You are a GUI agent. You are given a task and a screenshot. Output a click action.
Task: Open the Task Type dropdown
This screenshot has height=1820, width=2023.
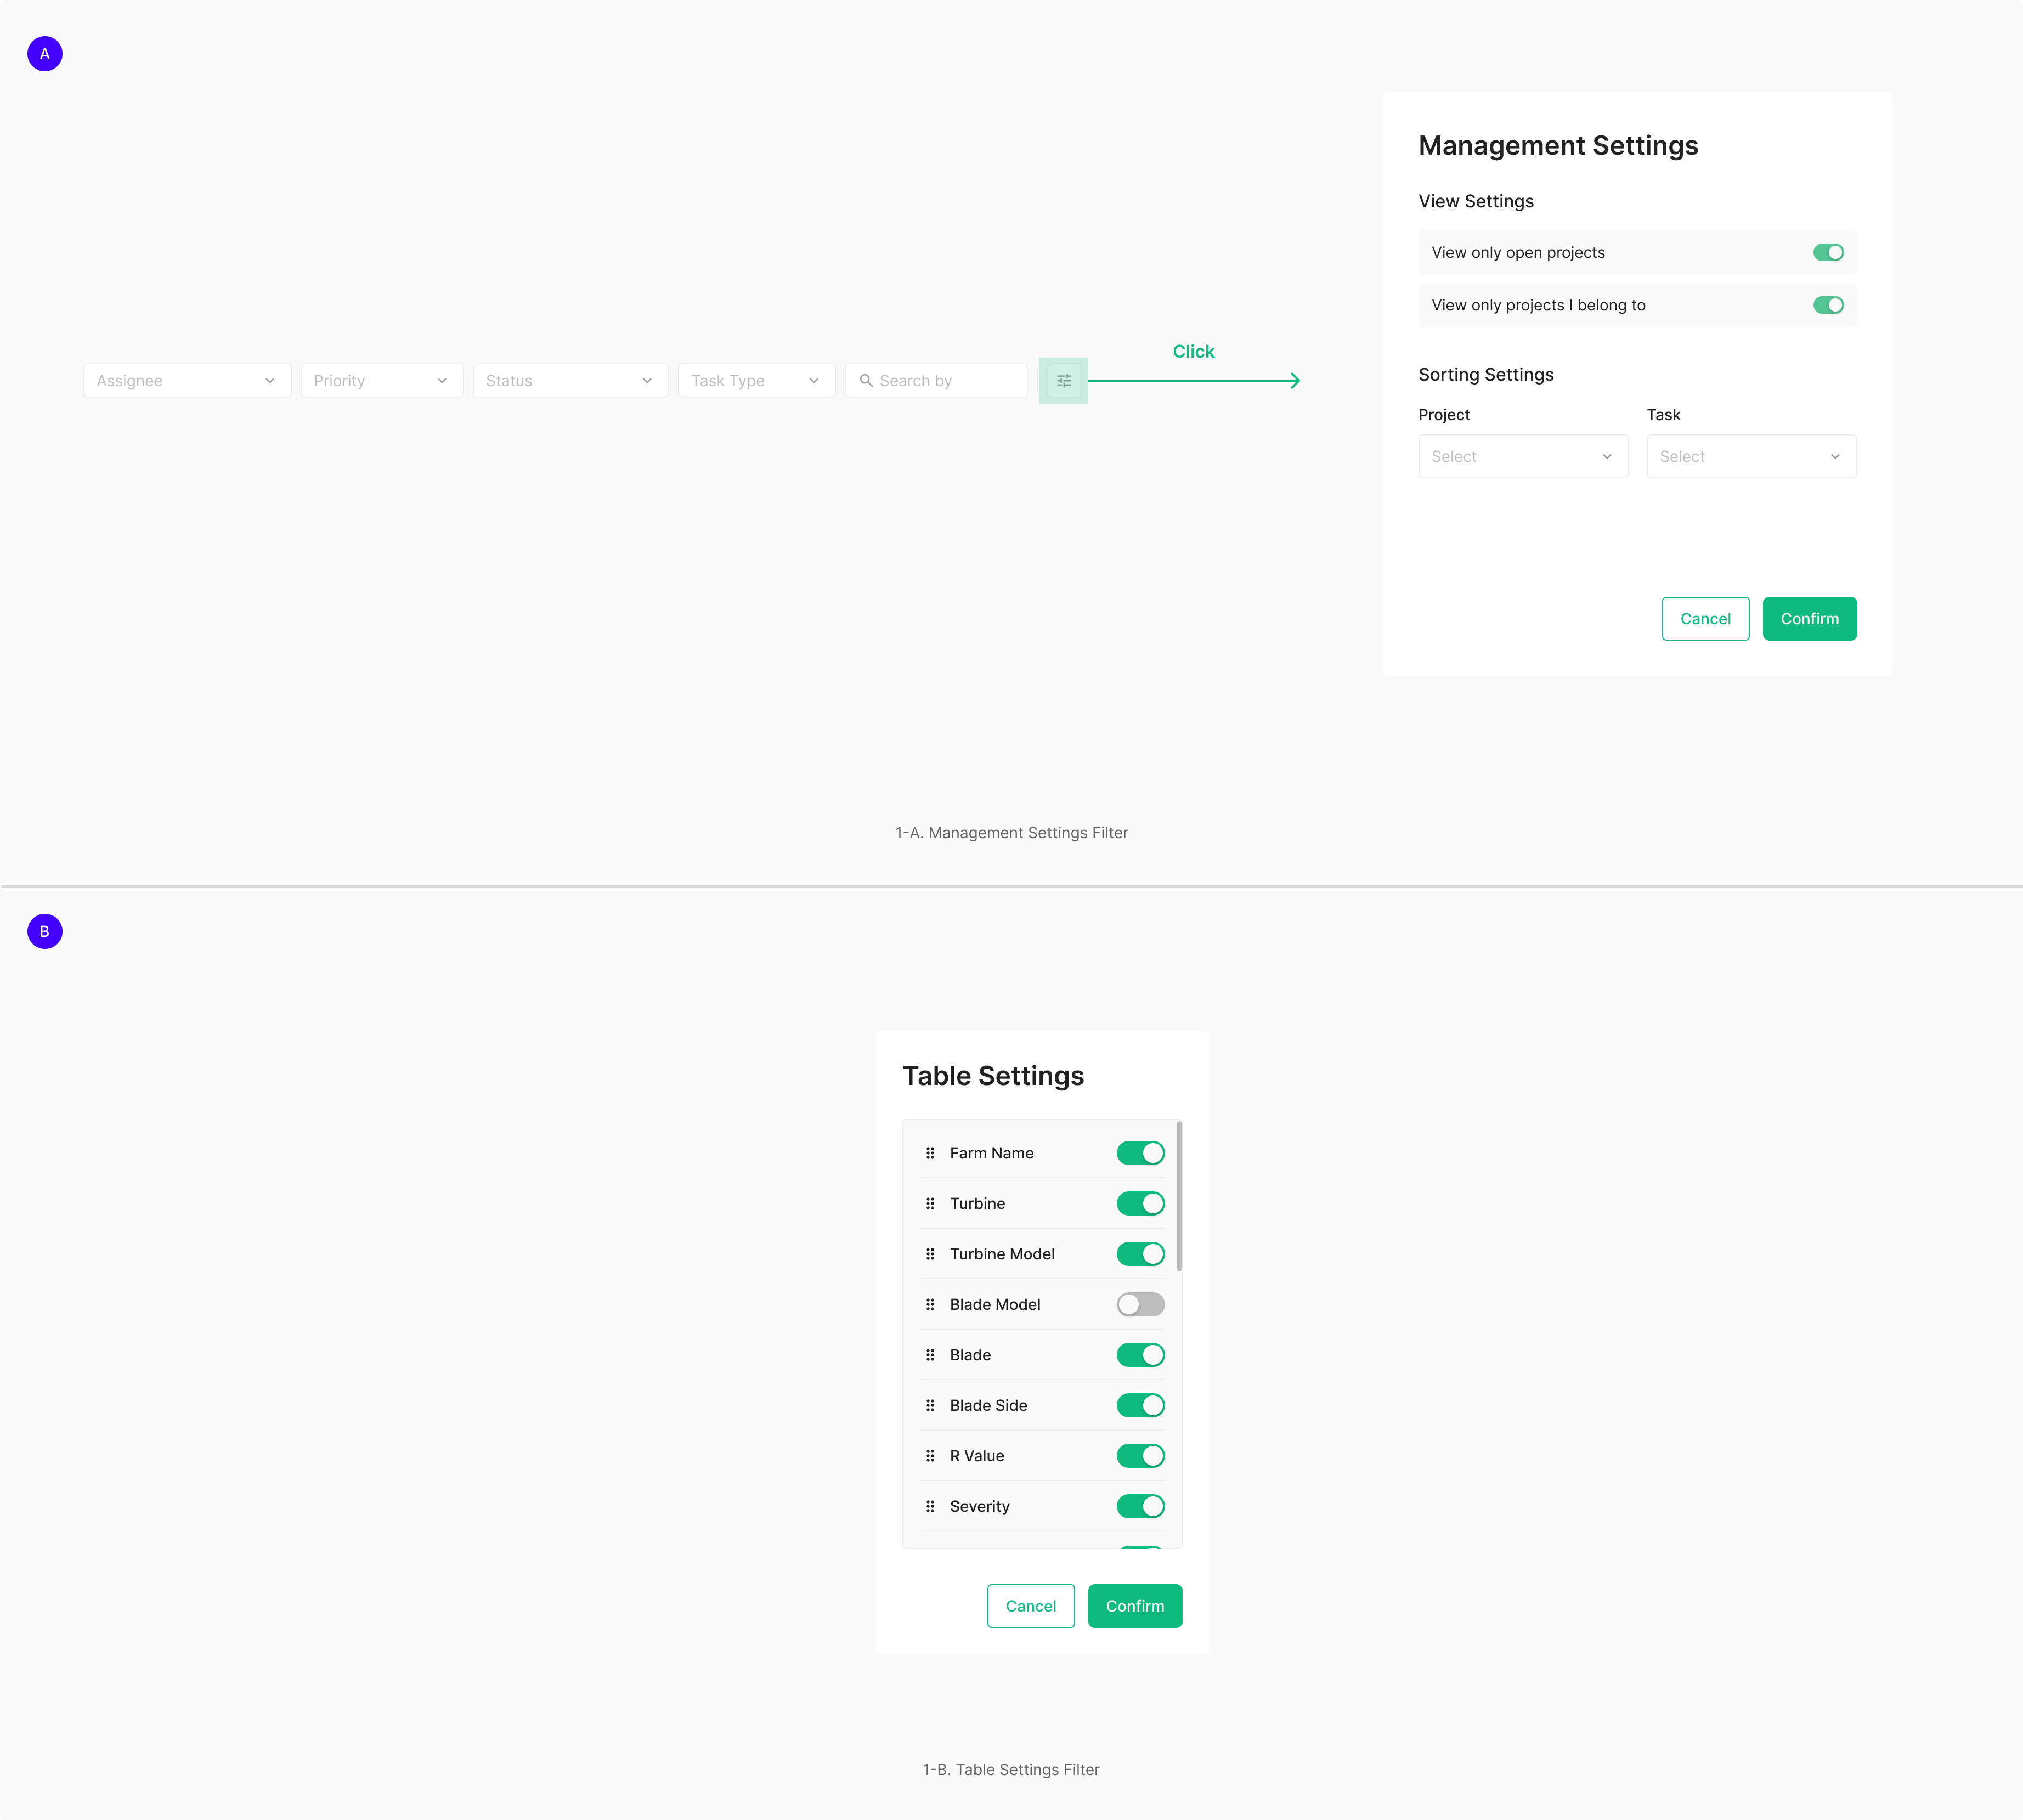click(x=756, y=381)
